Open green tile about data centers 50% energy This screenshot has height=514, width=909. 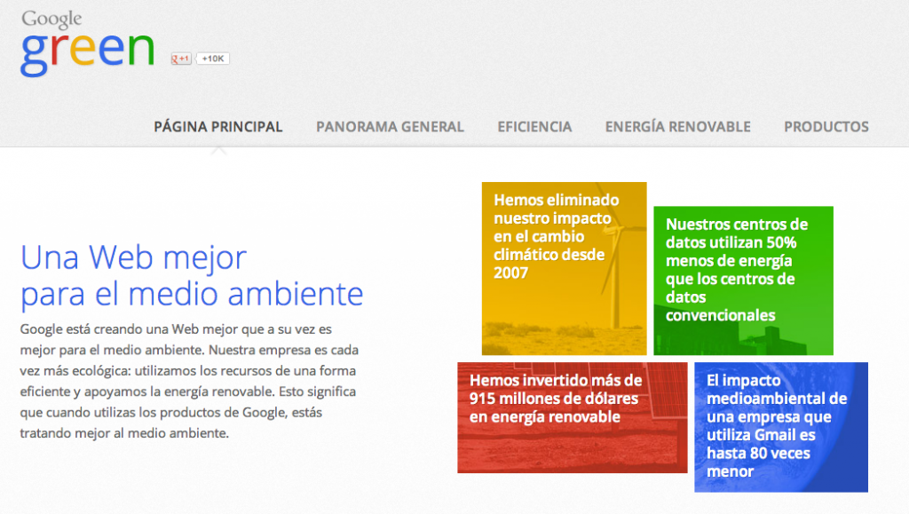click(743, 281)
